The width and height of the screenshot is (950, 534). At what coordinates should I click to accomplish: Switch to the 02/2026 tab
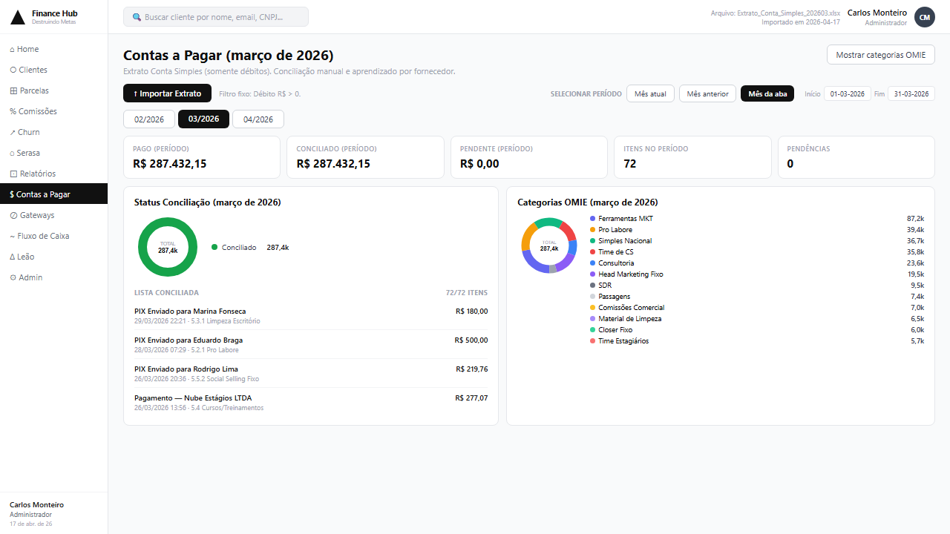tap(149, 119)
